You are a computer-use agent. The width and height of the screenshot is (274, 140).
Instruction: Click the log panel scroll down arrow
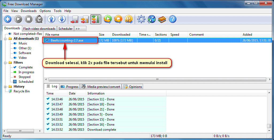(269, 130)
